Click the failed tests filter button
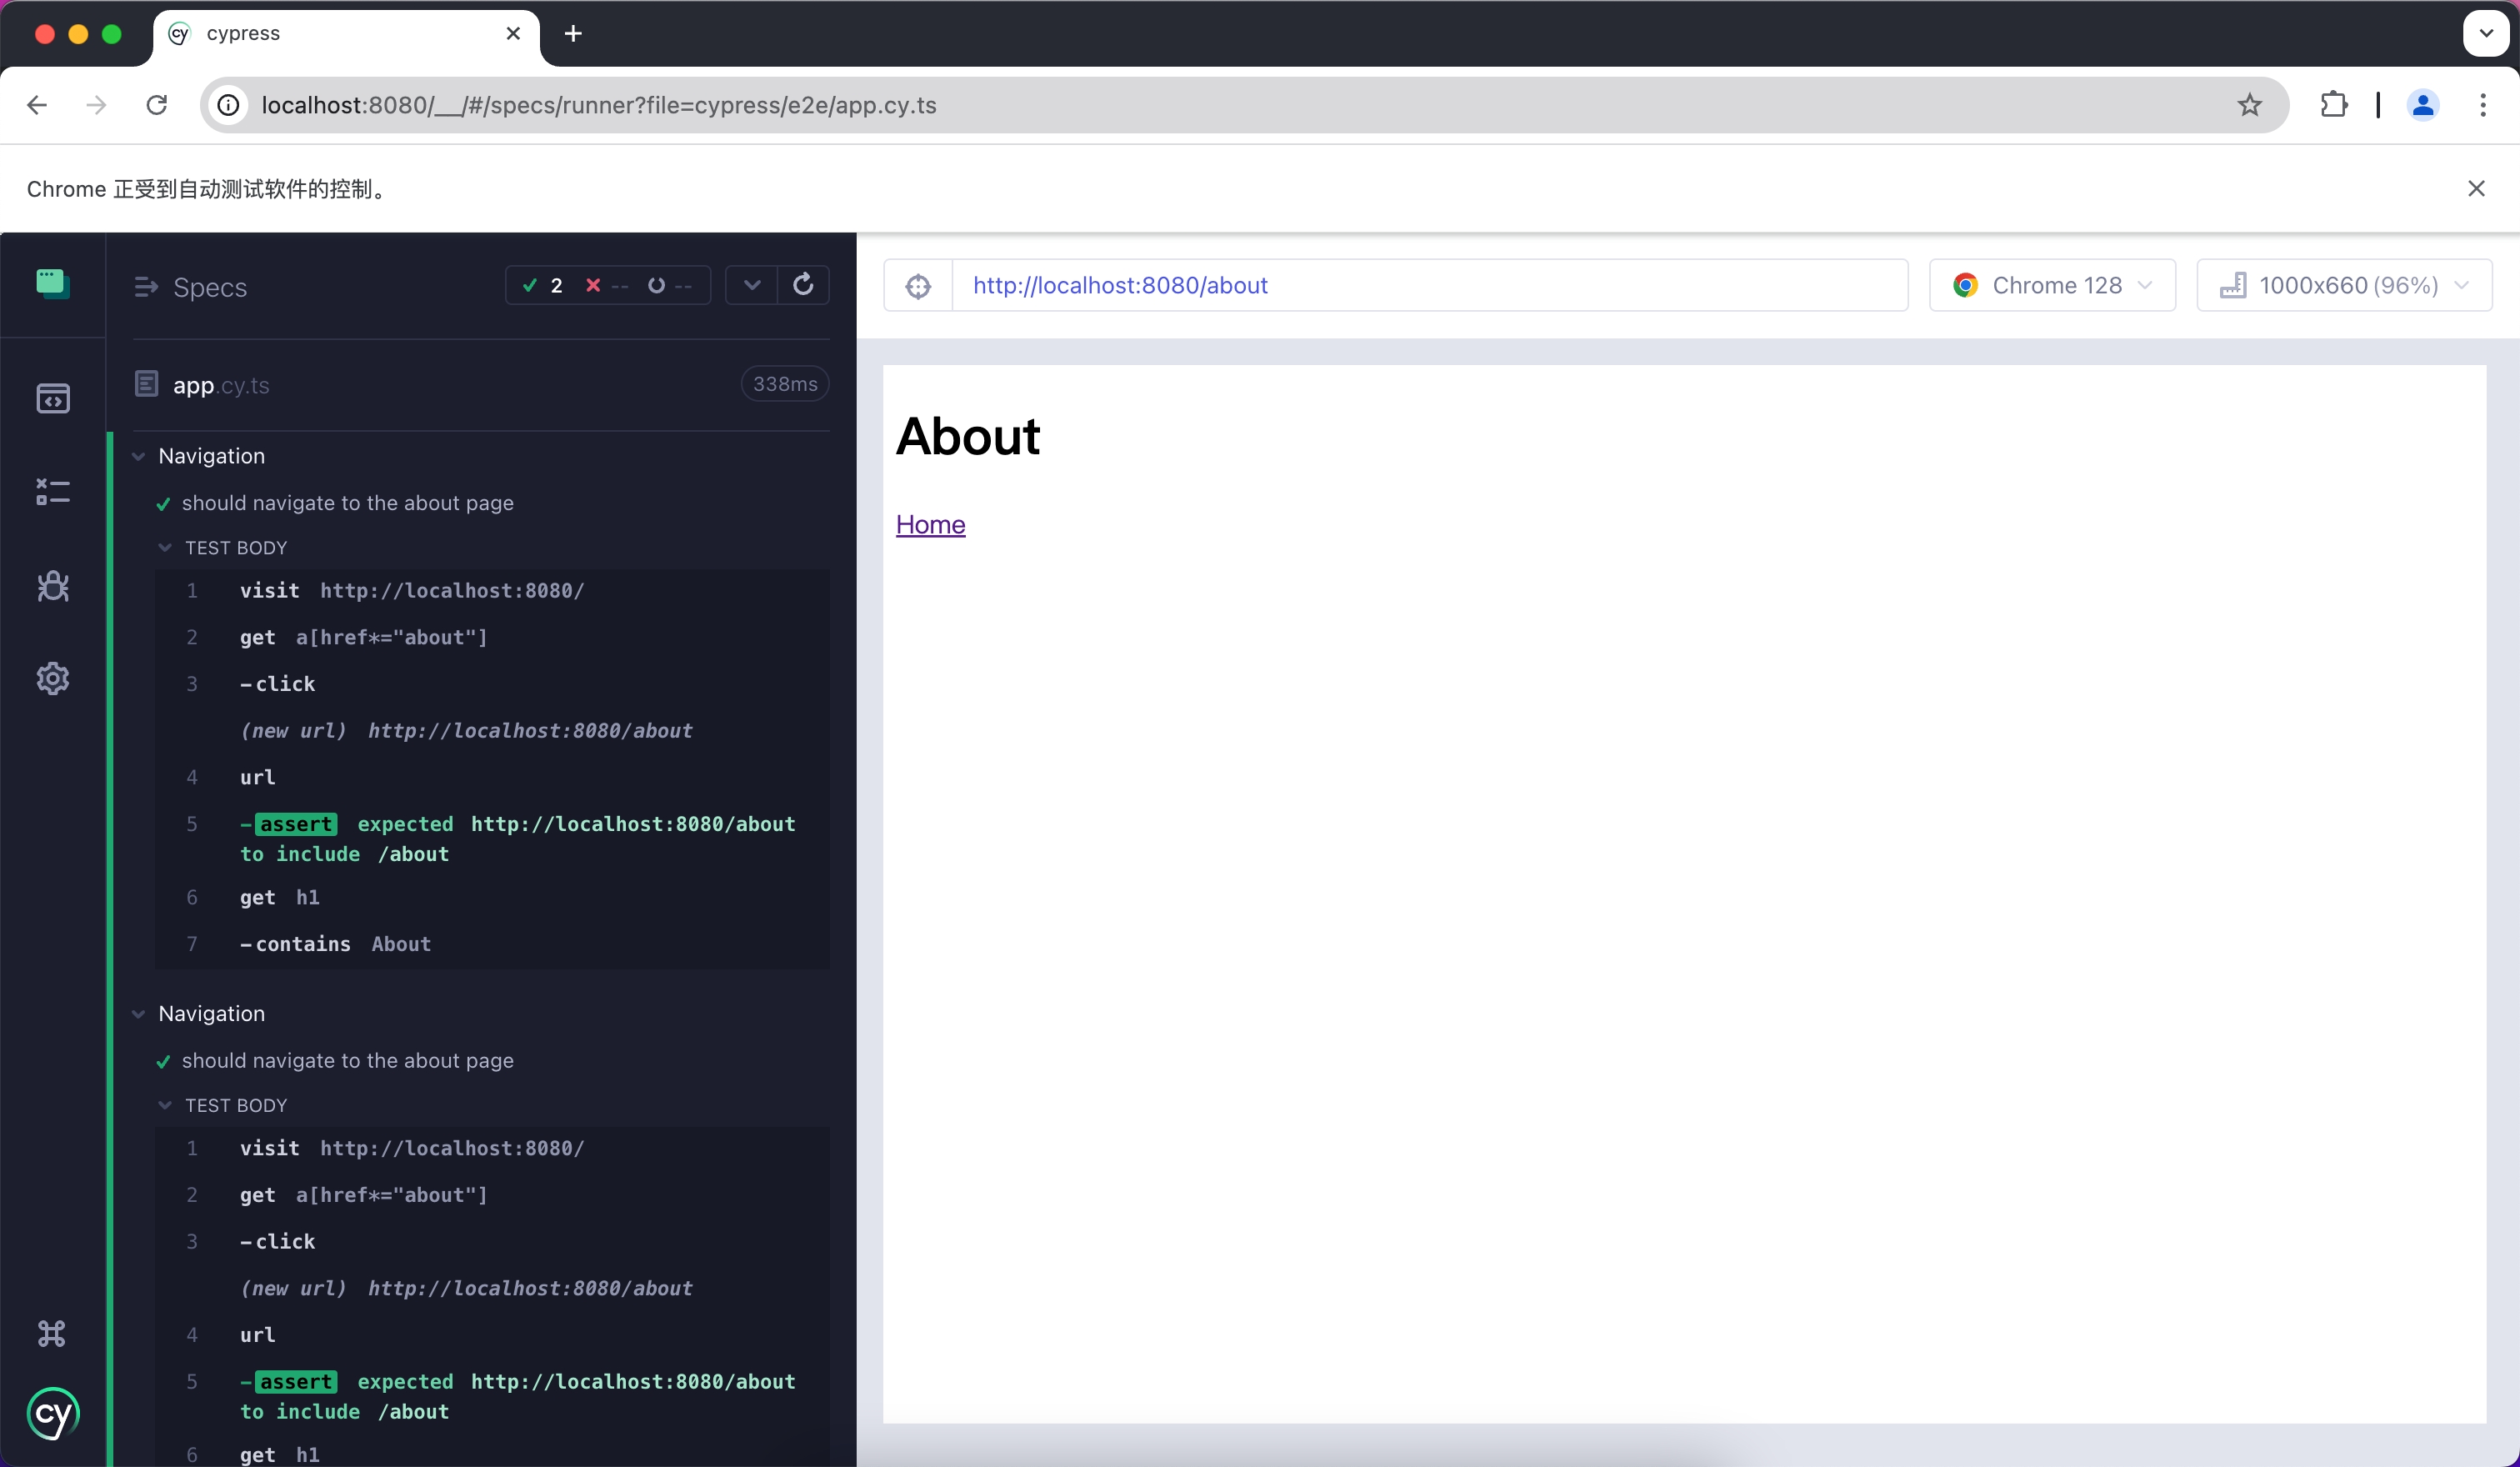Viewport: 2520px width, 1467px height. (592, 285)
